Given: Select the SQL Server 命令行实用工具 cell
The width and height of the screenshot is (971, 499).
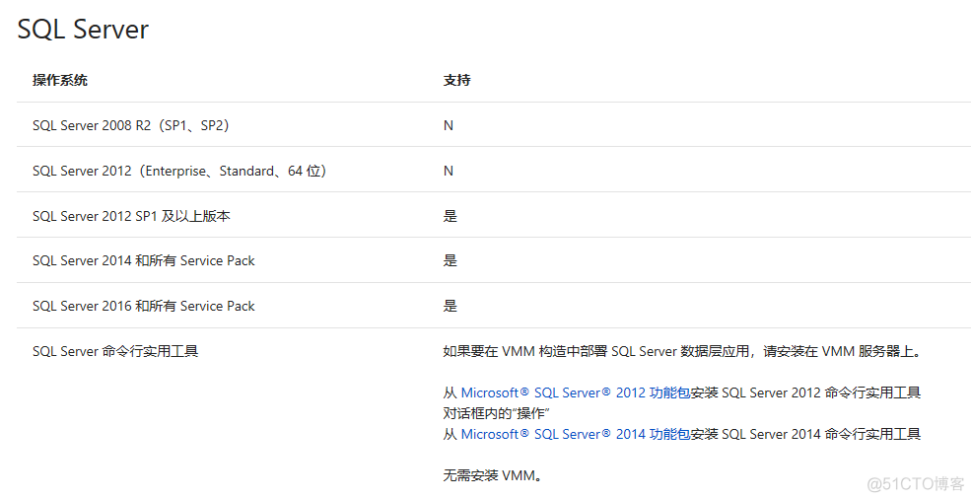Looking at the screenshot, I should pyautogui.click(x=115, y=351).
